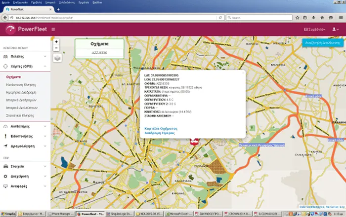Collapse the Χάρτες (GPS) menu chevron
Screen dimensions: 346x217
point(45,66)
